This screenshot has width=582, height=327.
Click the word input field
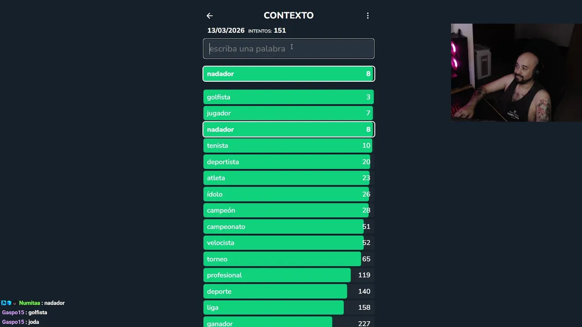point(288,49)
